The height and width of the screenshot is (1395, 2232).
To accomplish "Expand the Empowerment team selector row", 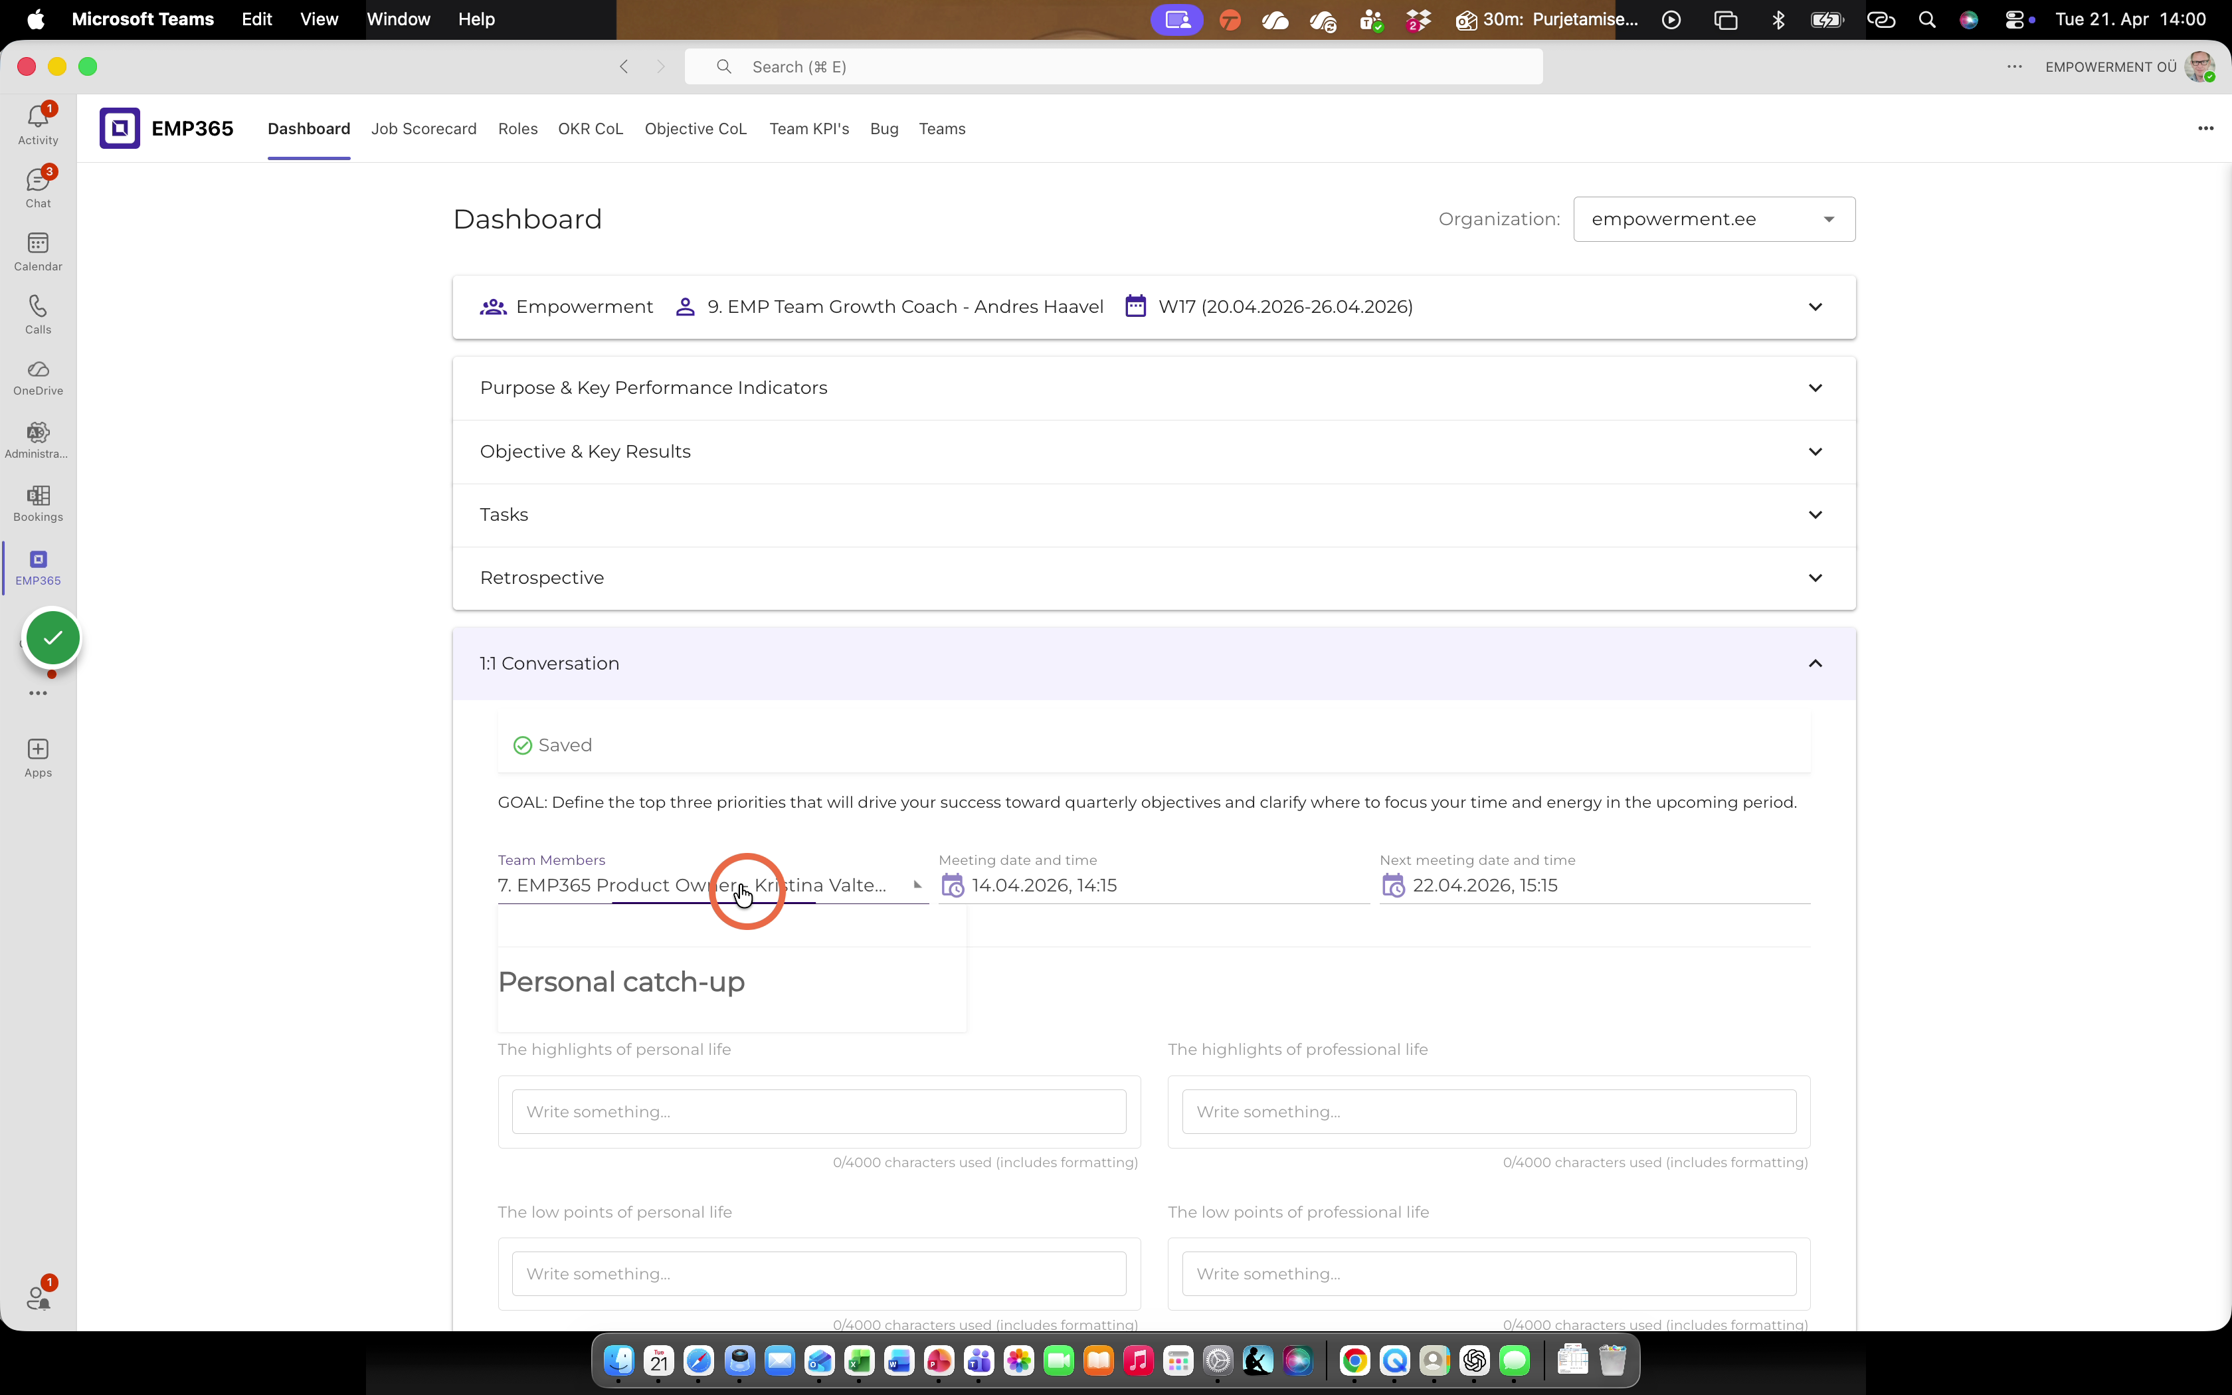I will (1154, 307).
